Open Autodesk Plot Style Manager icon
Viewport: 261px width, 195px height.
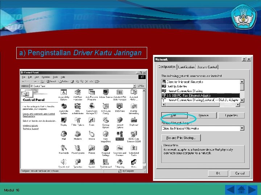[120, 95]
